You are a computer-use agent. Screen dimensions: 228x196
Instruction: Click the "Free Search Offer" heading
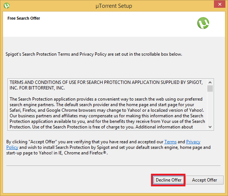[24, 18]
